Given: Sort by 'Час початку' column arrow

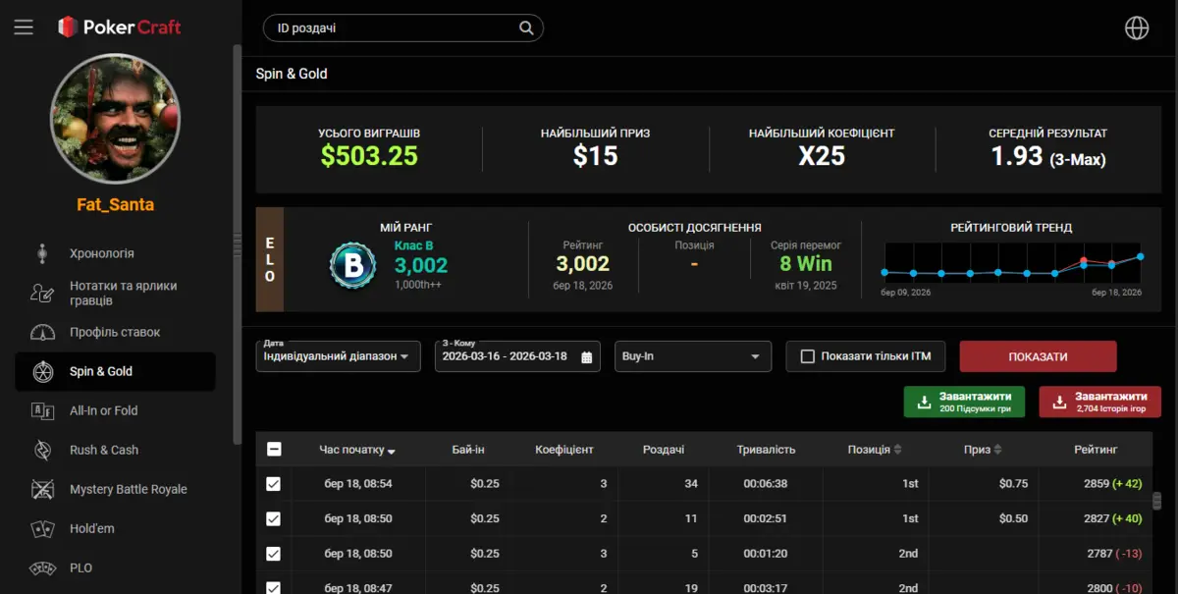Looking at the screenshot, I should [x=392, y=452].
